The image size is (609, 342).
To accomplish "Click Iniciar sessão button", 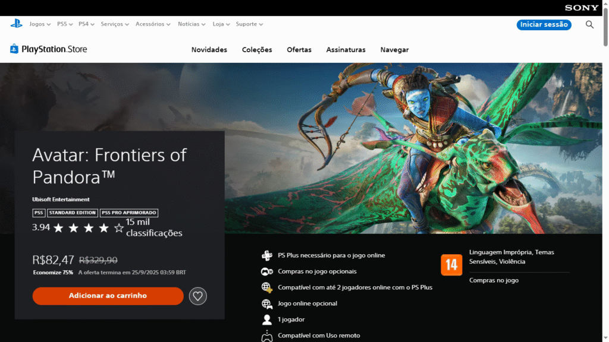I will (x=544, y=24).
